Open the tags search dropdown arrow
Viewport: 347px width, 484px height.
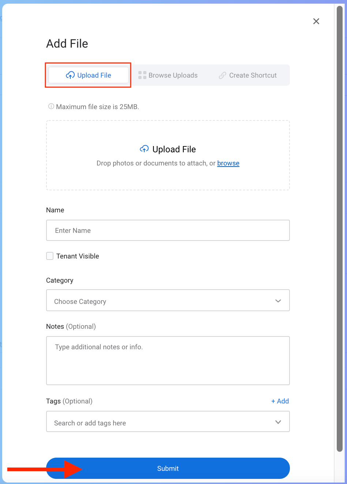click(x=278, y=422)
